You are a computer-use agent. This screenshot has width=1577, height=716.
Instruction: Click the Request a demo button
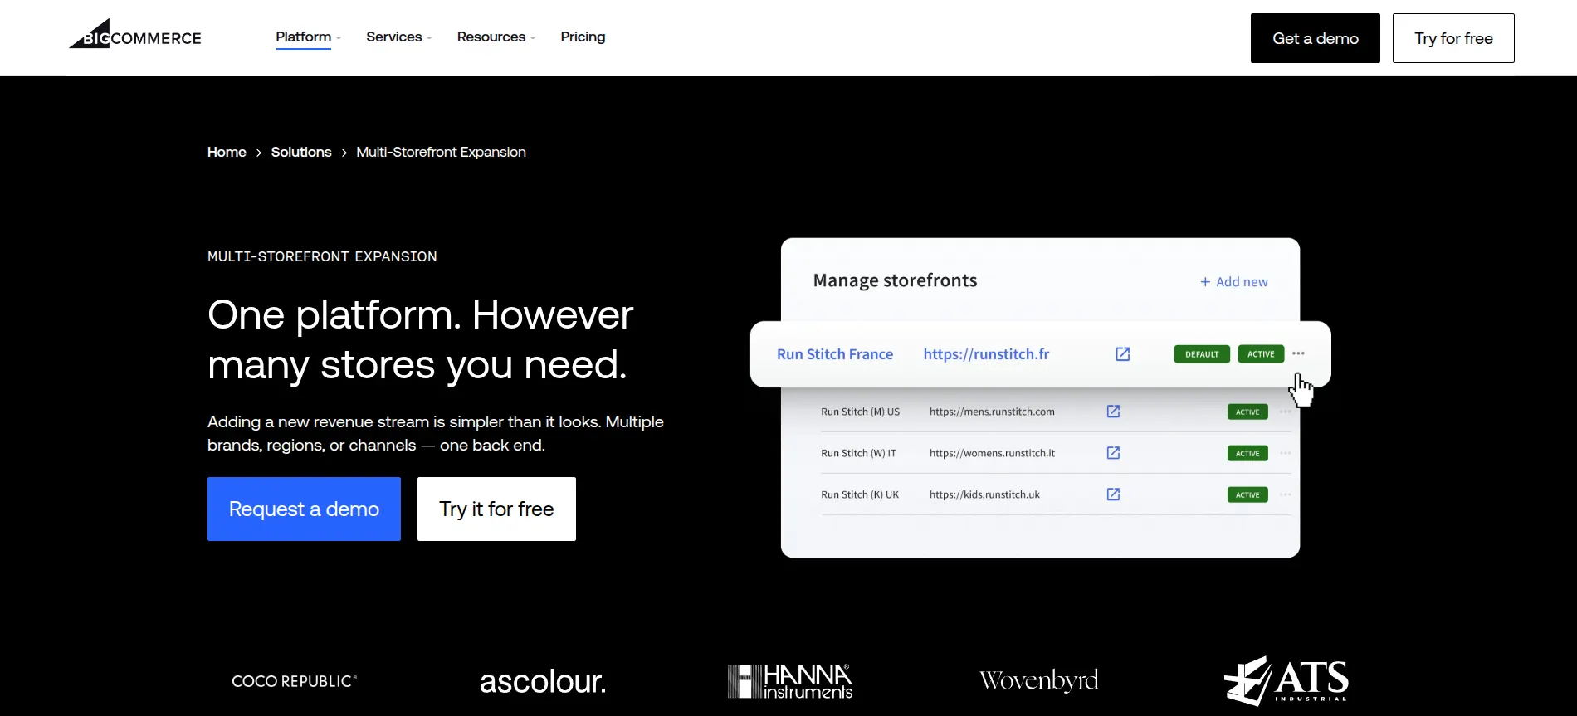click(304, 509)
